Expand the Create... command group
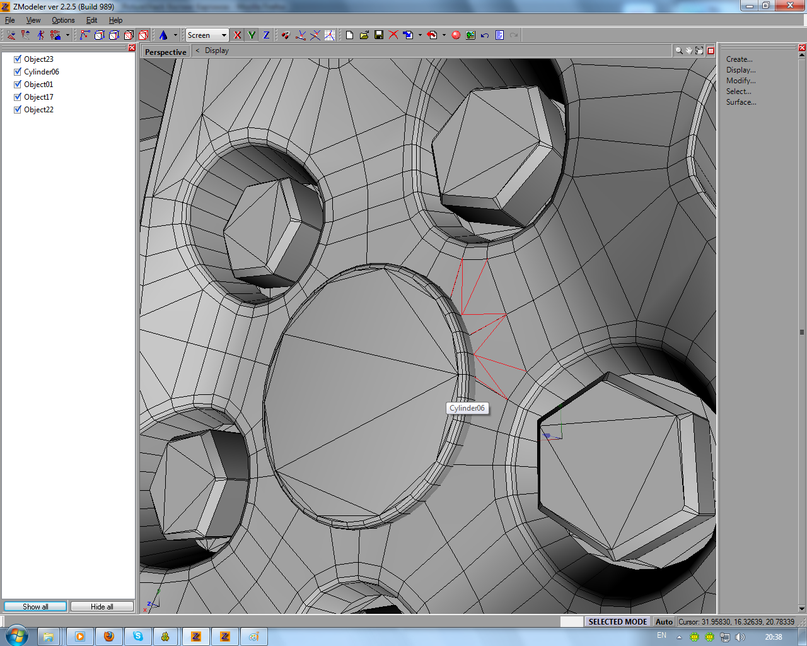Screen dimensions: 807x646 click(x=739, y=59)
